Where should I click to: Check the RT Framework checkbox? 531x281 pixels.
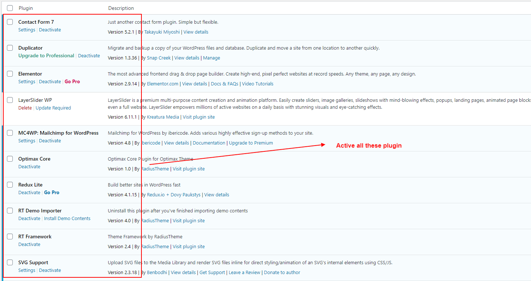10,236
